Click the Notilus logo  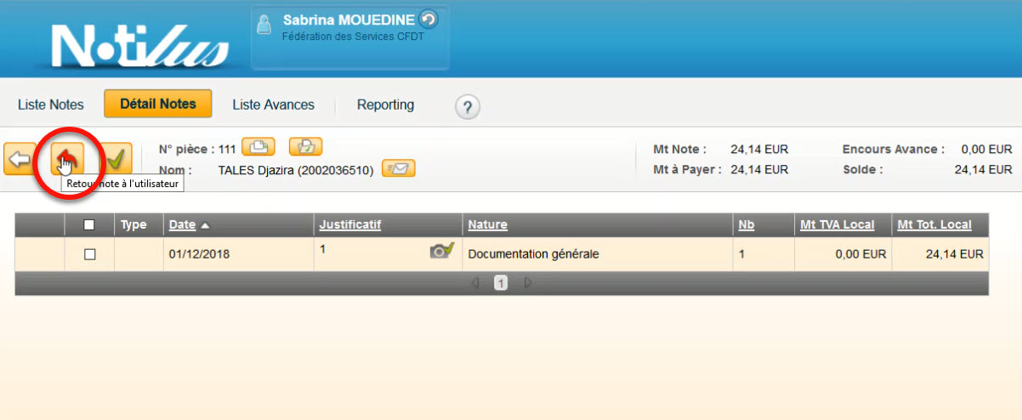click(x=140, y=44)
